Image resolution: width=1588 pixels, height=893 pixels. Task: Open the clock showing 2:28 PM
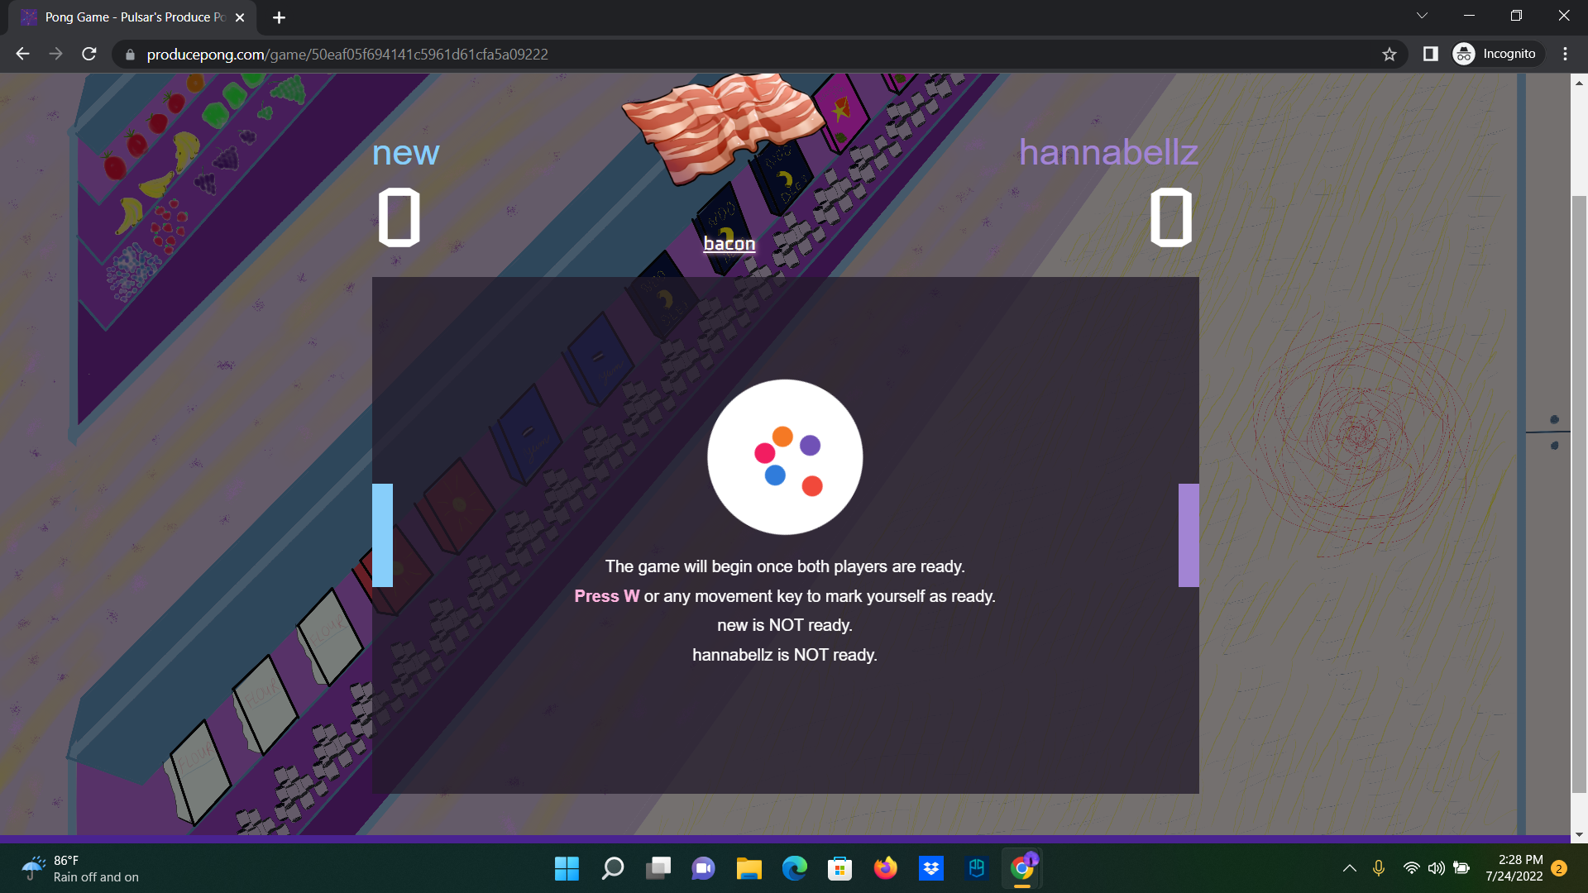pos(1514,868)
